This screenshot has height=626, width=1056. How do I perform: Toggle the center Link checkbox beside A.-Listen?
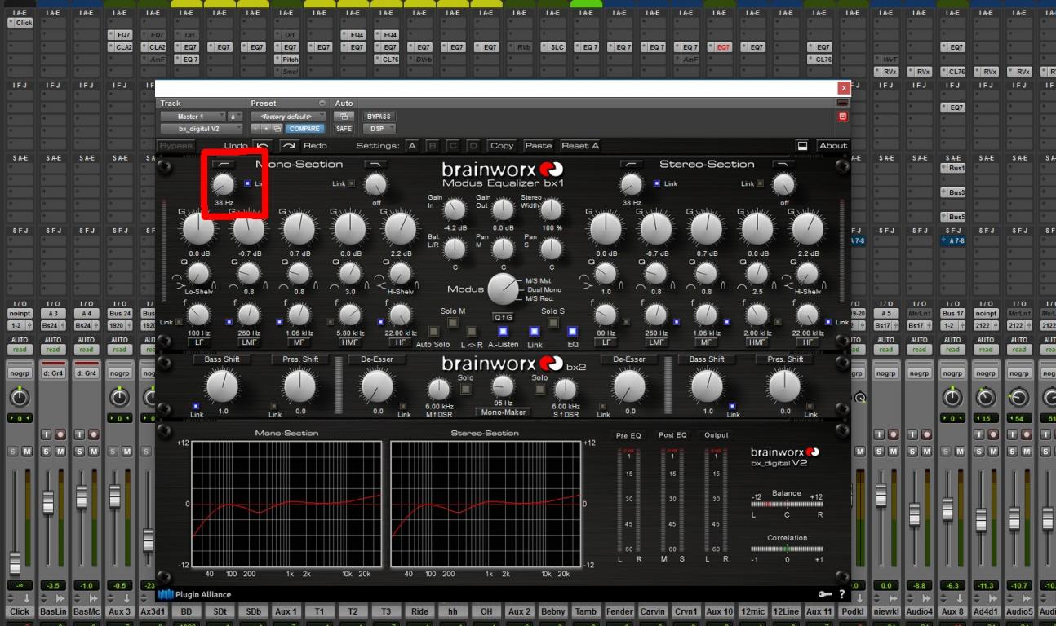[x=535, y=332]
